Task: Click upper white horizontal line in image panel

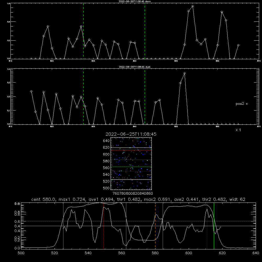Action: click(x=131, y=148)
